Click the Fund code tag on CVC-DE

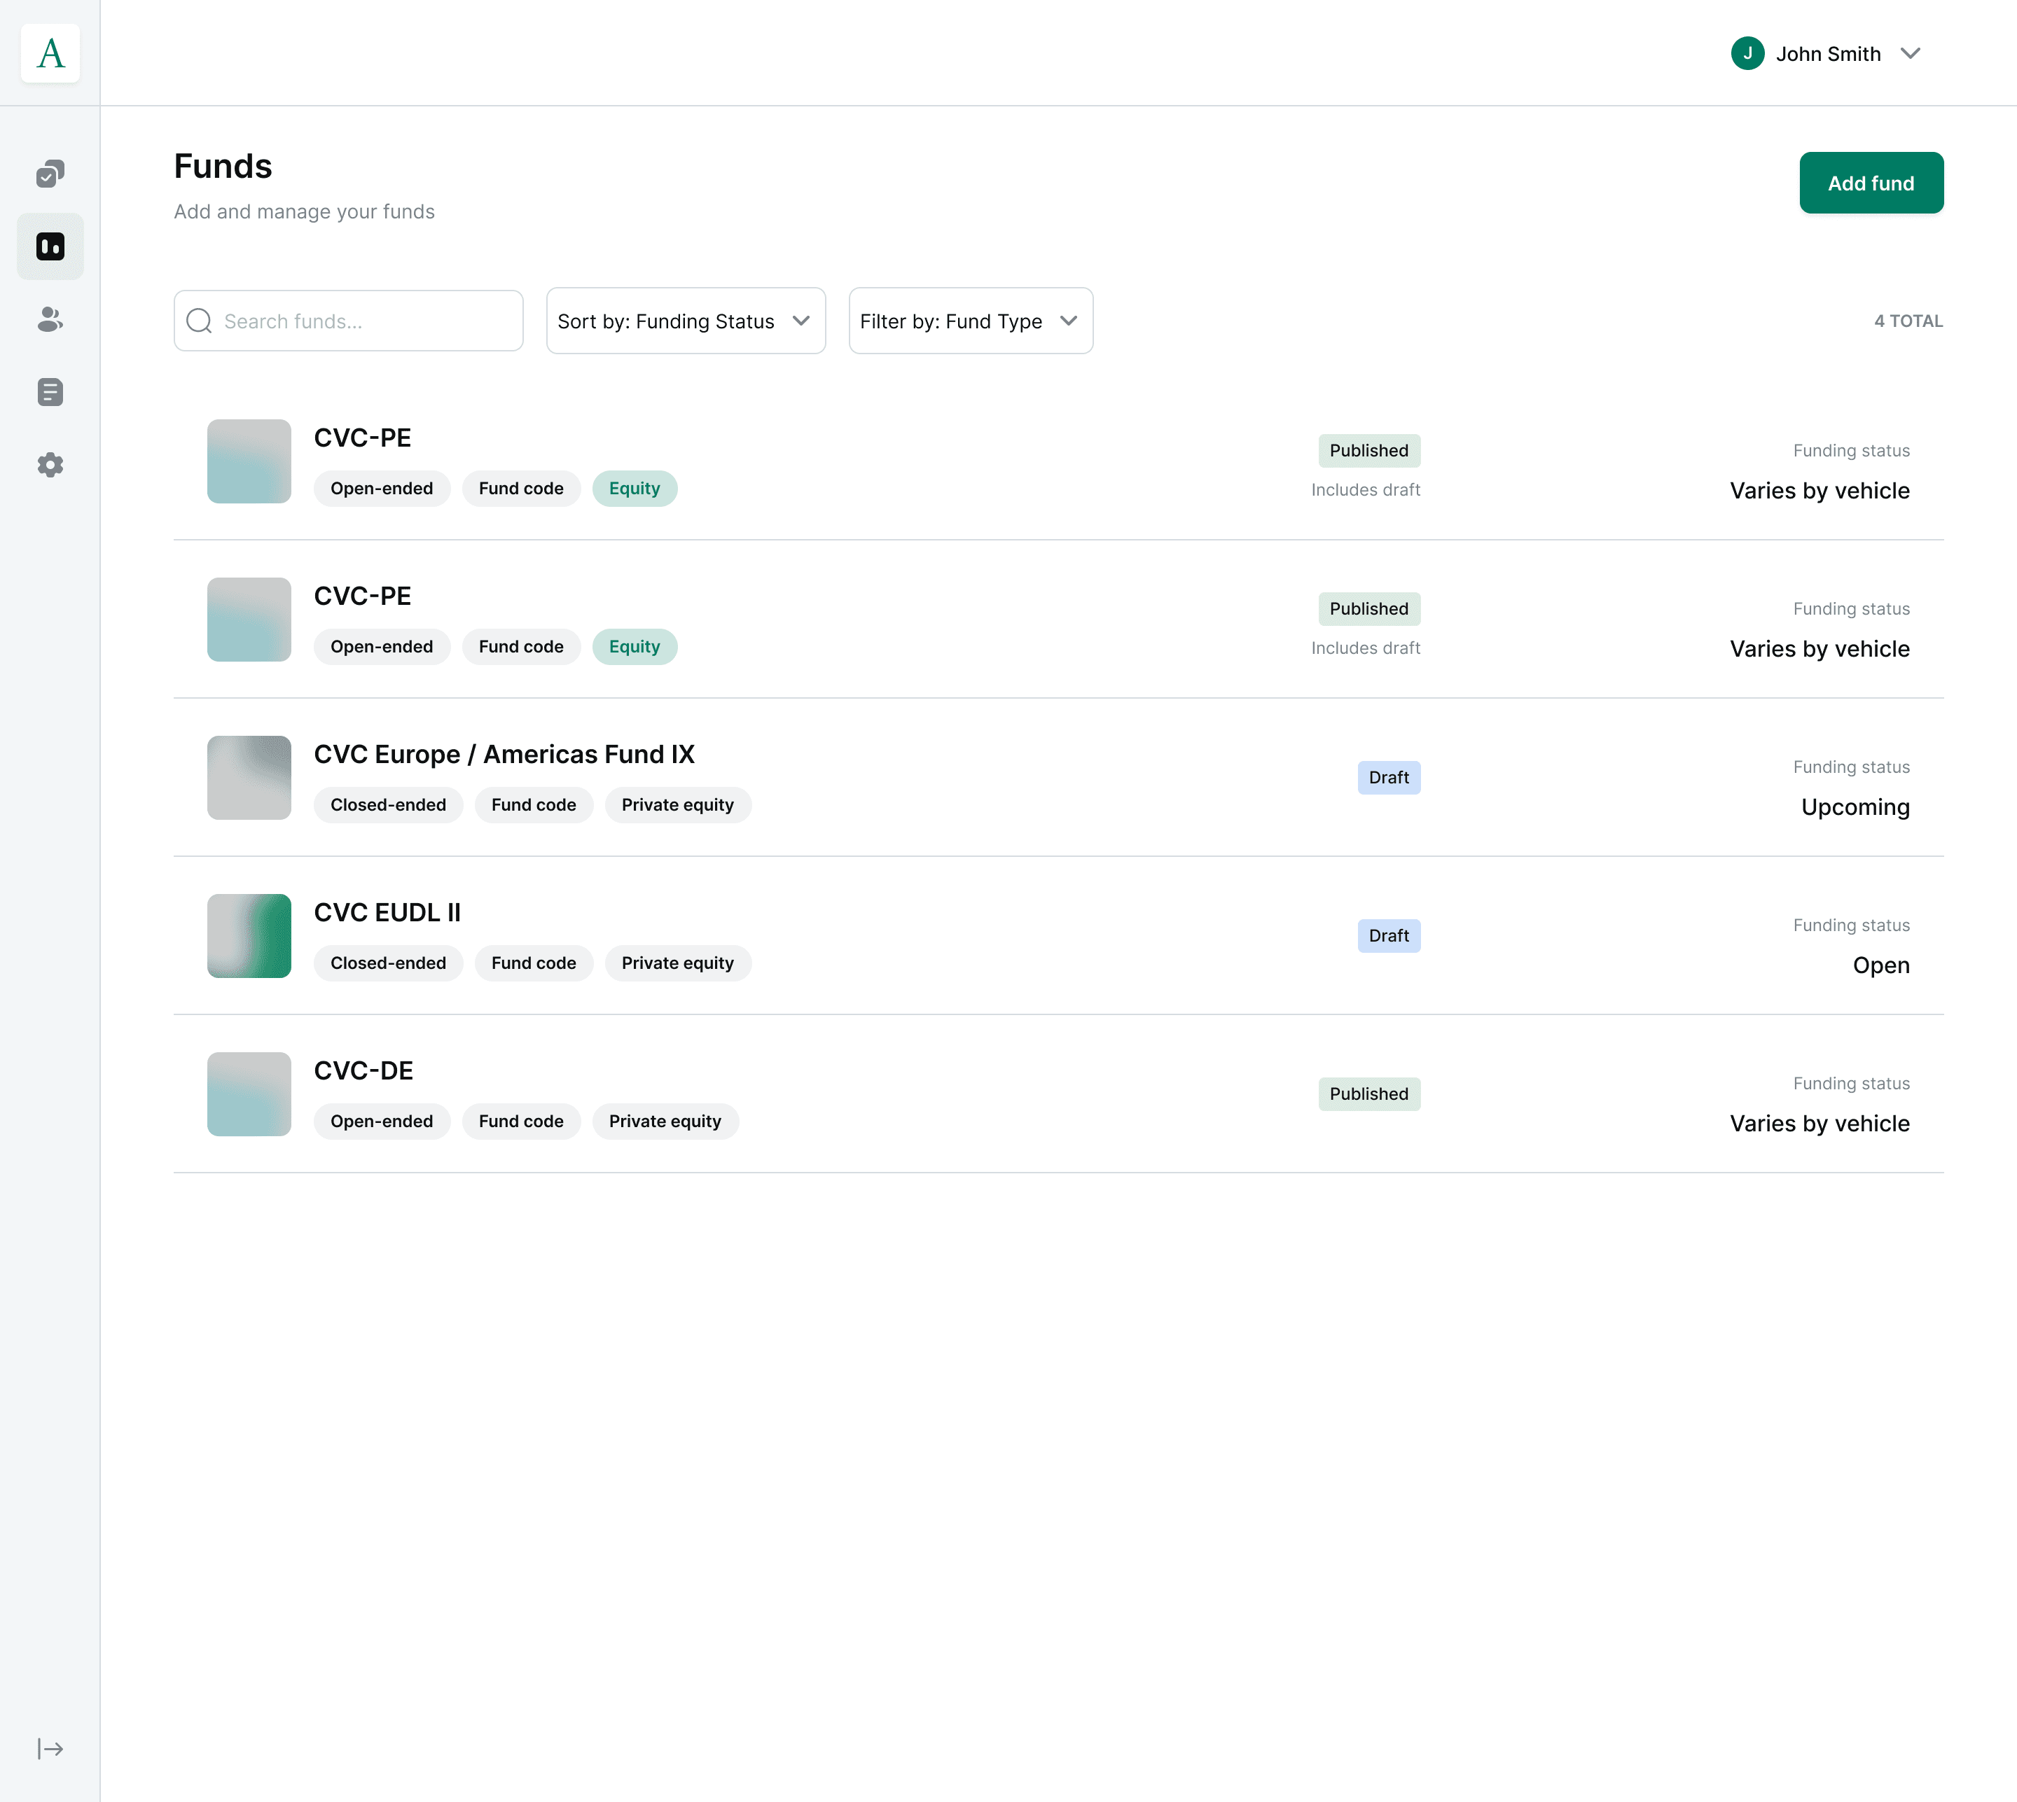coord(521,1122)
